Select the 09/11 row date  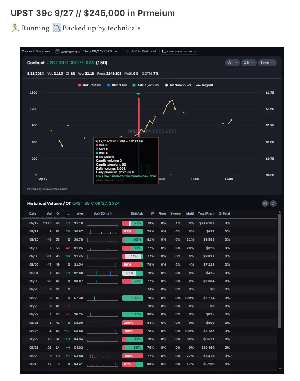pos(34,231)
